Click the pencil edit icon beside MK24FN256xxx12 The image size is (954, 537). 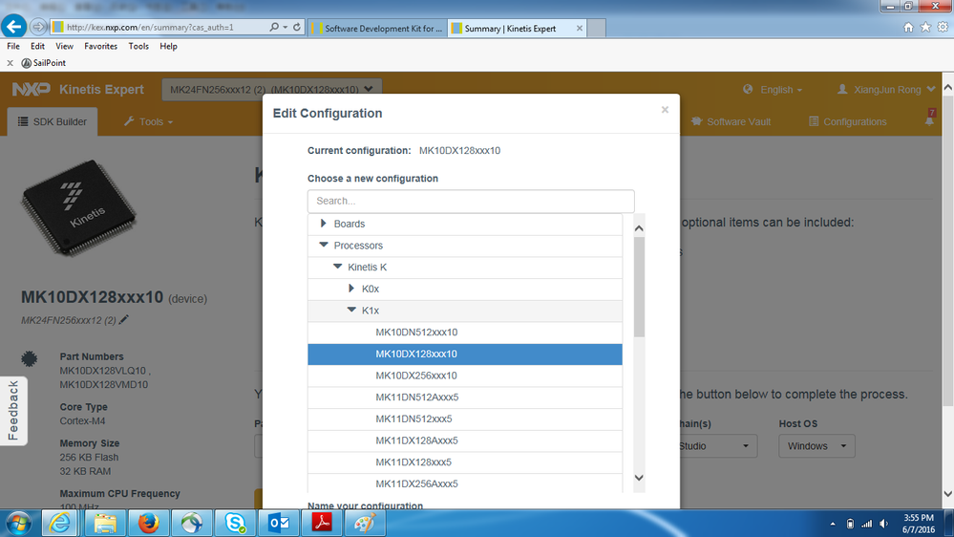point(123,320)
